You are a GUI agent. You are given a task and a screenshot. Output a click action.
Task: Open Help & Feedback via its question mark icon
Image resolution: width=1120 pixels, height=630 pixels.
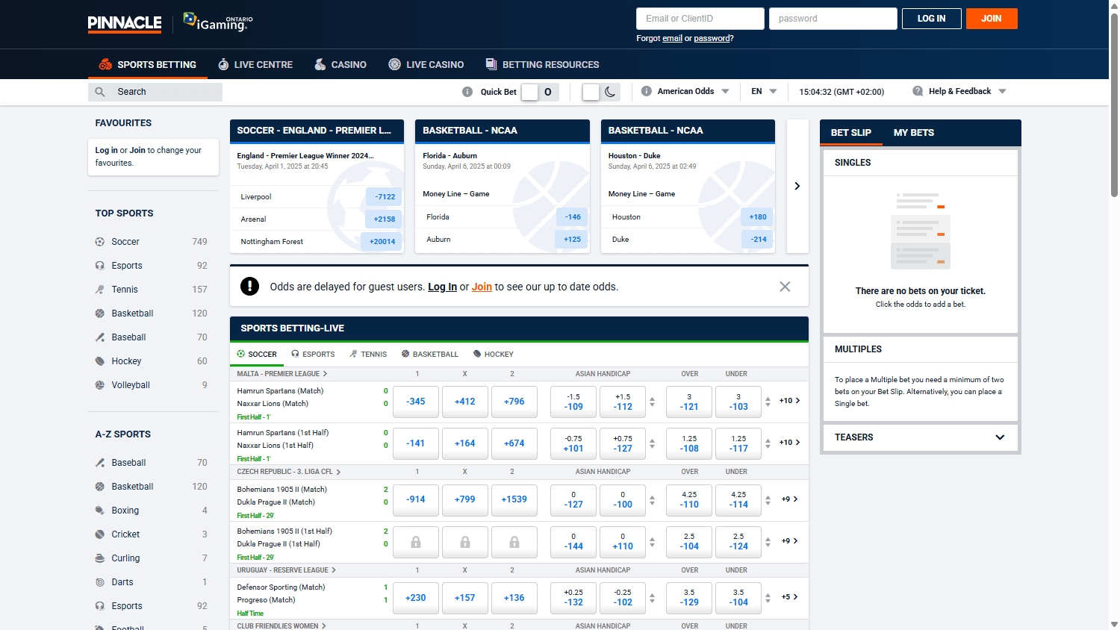click(918, 90)
